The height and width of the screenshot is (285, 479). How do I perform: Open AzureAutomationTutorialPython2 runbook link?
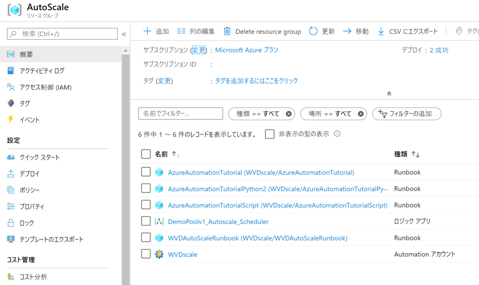coord(278,189)
